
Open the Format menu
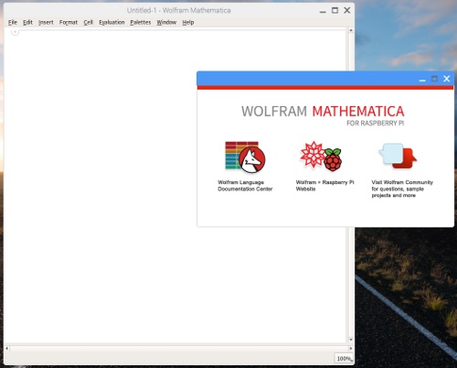point(69,22)
